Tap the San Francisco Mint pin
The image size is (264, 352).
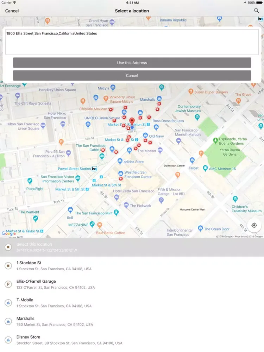[x=116, y=212]
